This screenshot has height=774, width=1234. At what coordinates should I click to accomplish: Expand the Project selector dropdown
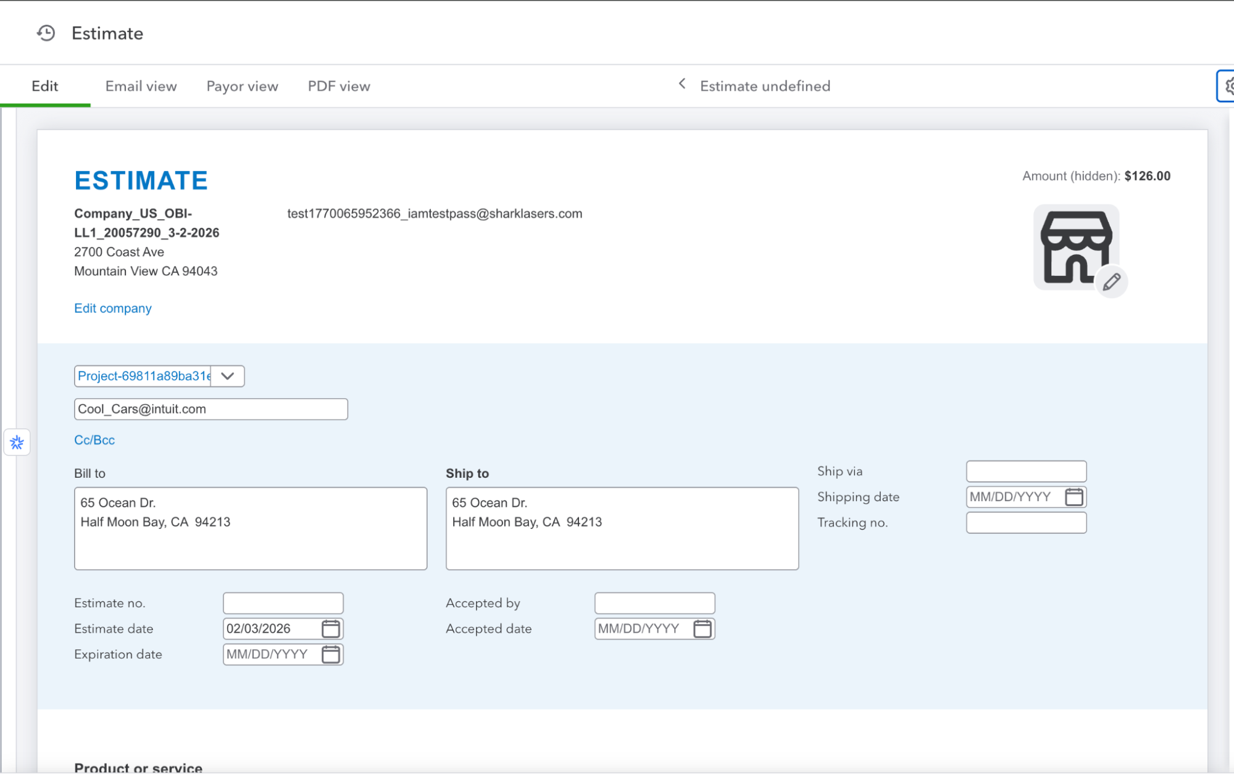[x=226, y=376]
